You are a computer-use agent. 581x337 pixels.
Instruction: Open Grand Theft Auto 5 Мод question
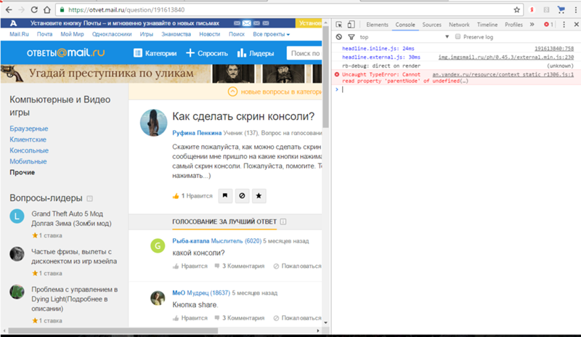(x=71, y=219)
